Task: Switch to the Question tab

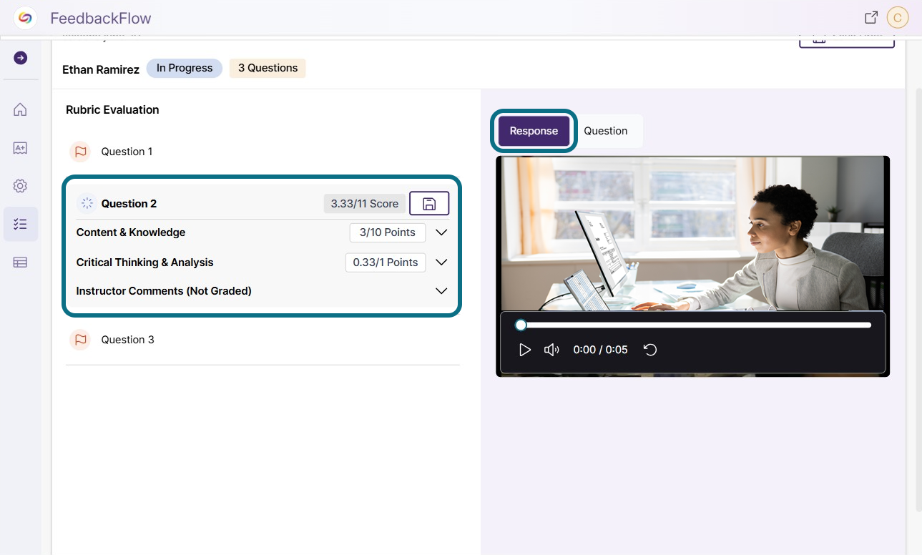Action: pos(606,131)
